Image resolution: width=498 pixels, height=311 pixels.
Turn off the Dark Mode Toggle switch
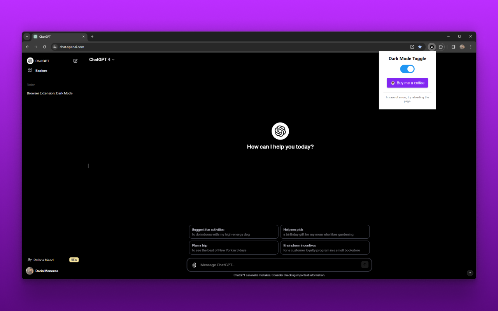coord(407,69)
